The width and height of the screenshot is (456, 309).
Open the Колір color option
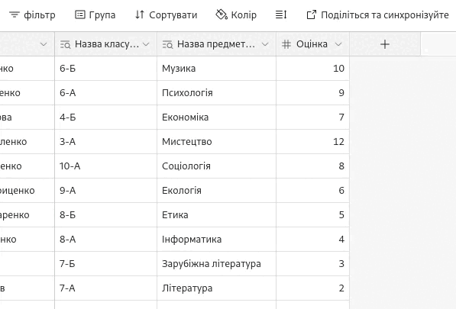pyautogui.click(x=236, y=14)
